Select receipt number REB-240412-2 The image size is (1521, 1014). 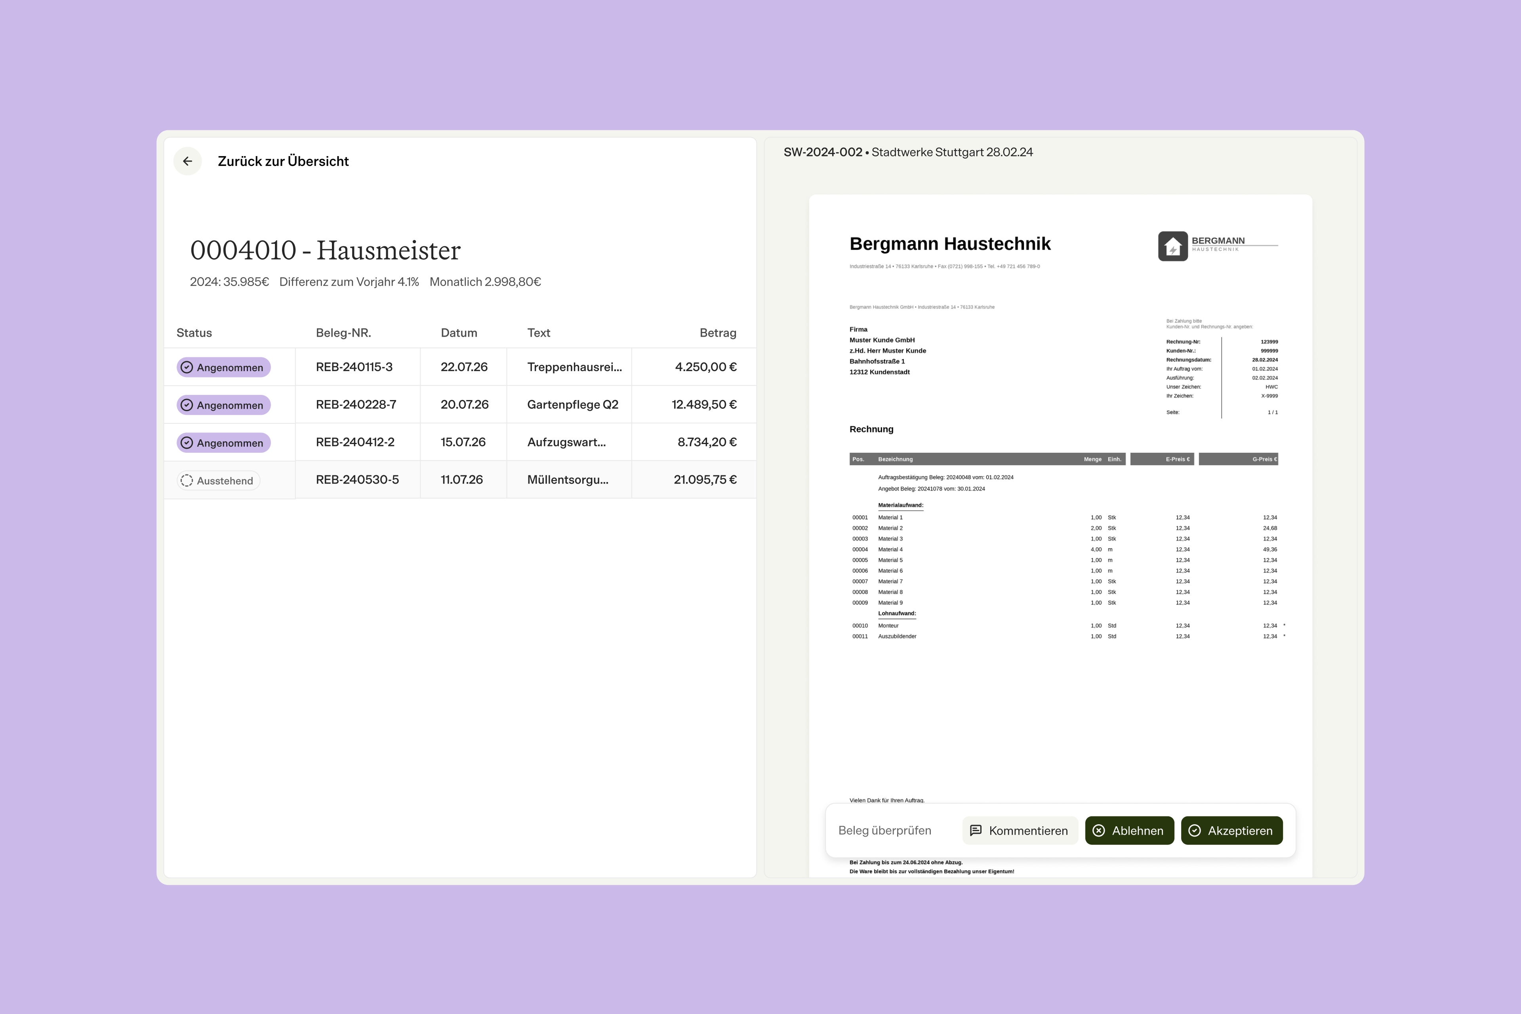(355, 442)
